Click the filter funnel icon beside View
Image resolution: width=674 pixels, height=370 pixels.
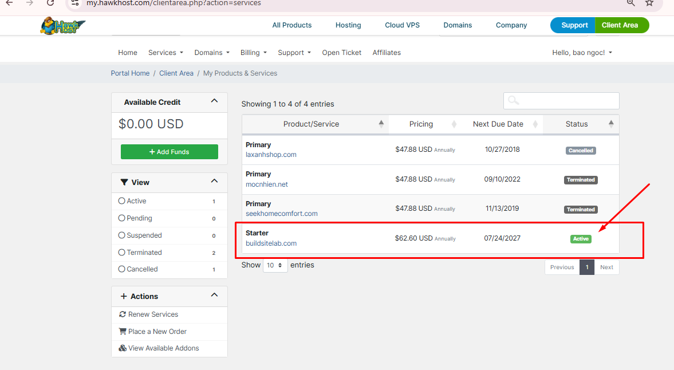pyautogui.click(x=124, y=182)
